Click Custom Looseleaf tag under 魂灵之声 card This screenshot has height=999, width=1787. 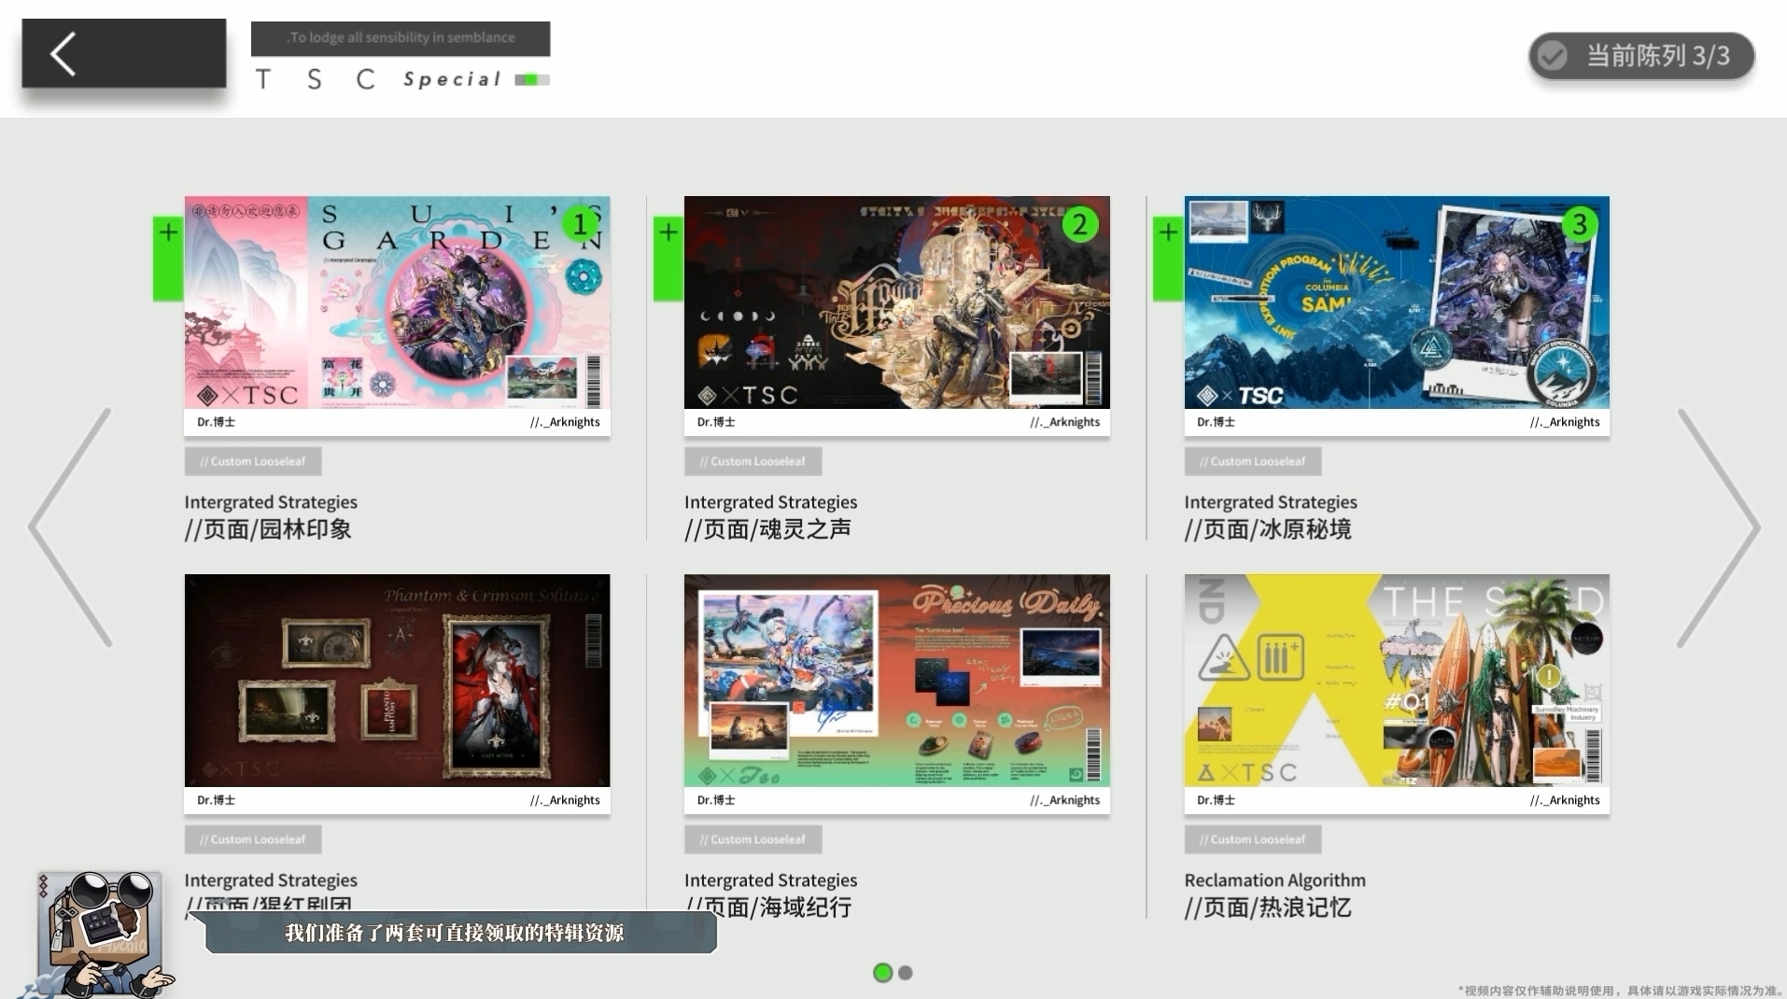753,461
